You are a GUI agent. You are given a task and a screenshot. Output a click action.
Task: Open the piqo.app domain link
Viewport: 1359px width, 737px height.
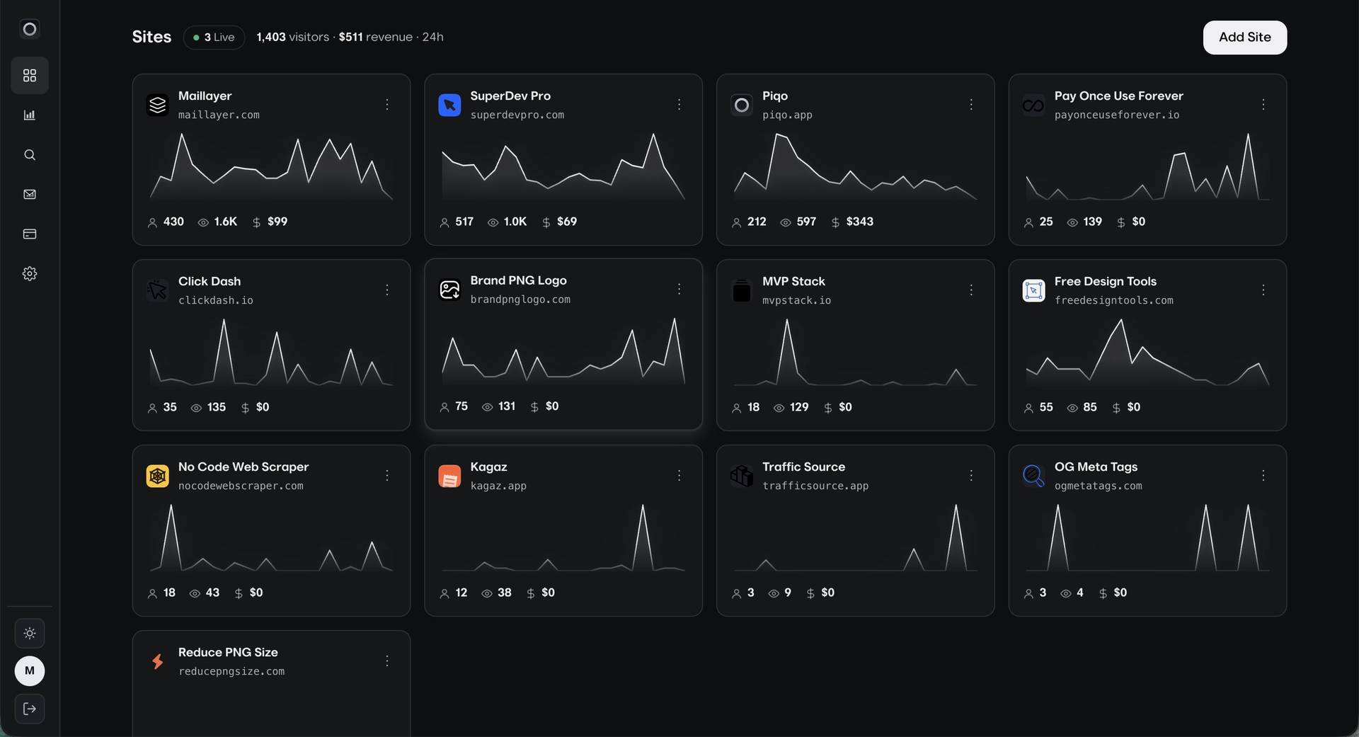(x=787, y=115)
